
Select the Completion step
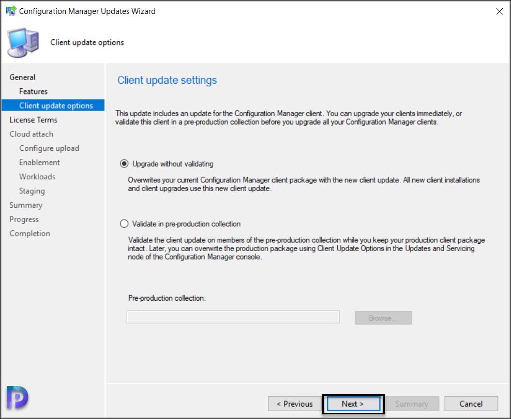(x=29, y=234)
